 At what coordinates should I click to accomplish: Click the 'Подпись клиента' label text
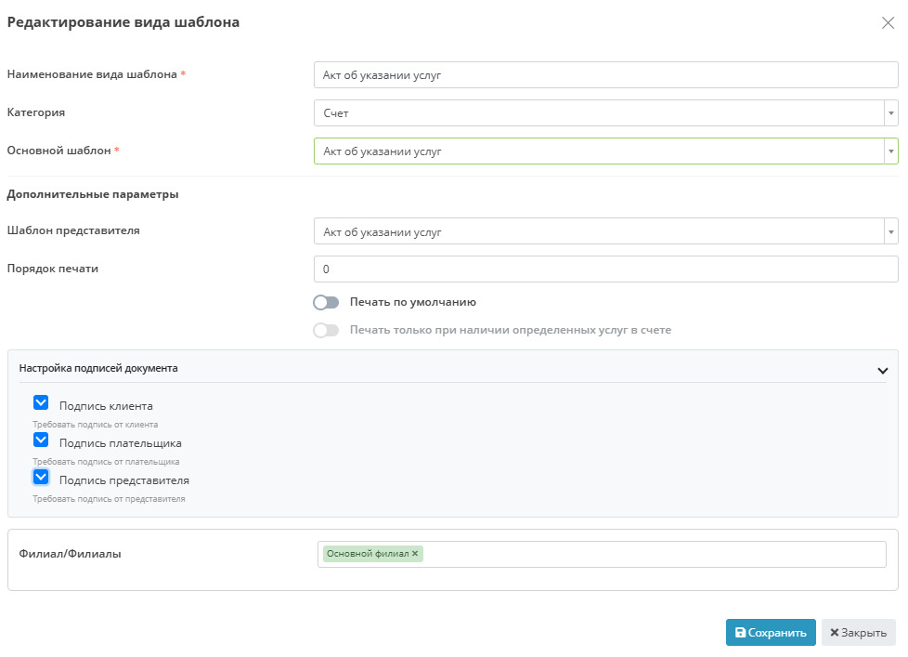pos(106,406)
